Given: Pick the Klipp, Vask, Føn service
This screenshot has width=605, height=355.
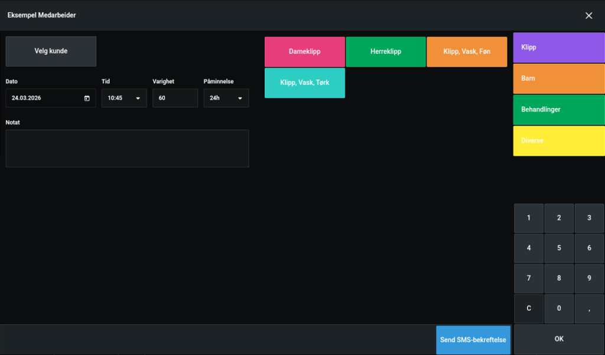Looking at the screenshot, I should tap(467, 52).
